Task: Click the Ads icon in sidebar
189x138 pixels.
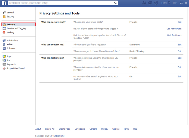Action: click(x=4, y=60)
